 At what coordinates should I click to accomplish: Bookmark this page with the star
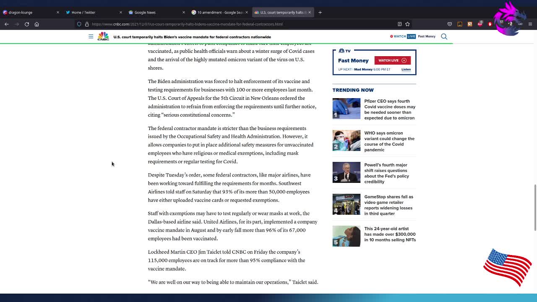[x=407, y=24]
